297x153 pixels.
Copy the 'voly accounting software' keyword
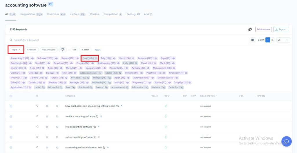coord(95,137)
